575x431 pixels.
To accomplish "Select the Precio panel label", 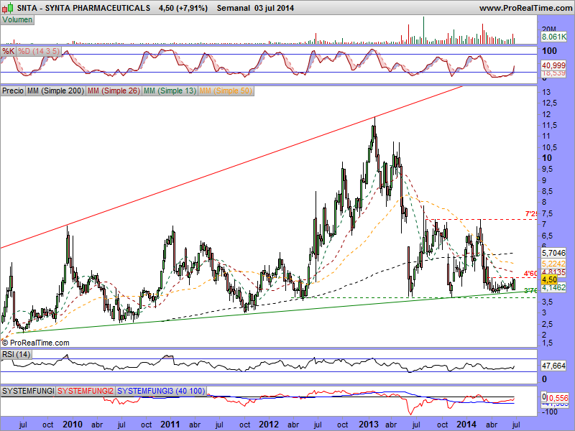I will (13, 91).
